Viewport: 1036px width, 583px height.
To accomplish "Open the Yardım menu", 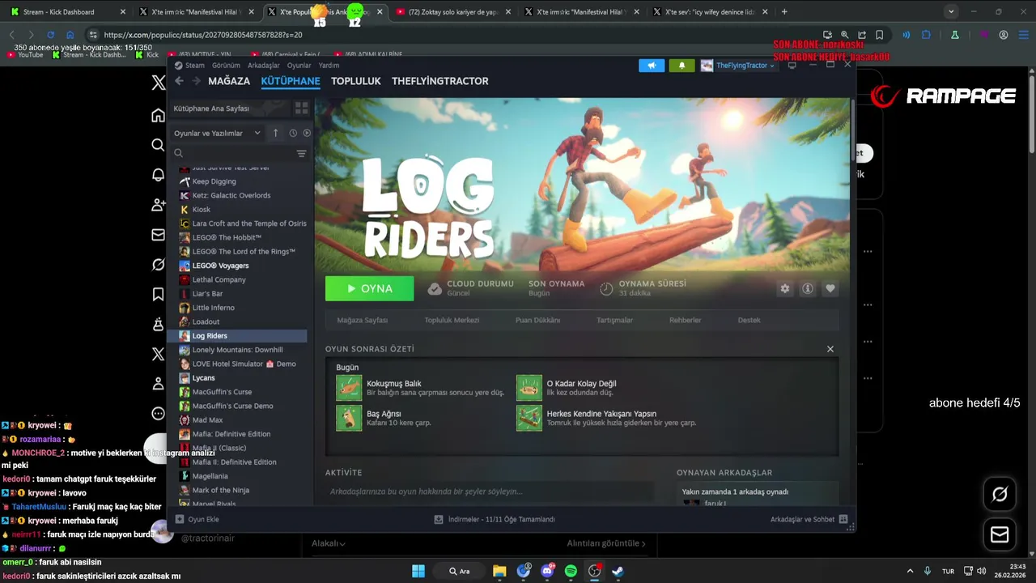I will tap(329, 66).
